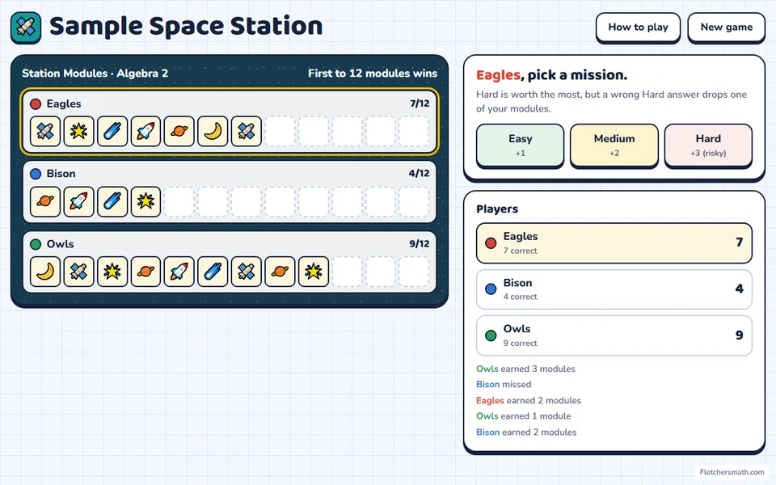The height and width of the screenshot is (485, 776).
Task: Click the 'Bison earned 2 modules' log entry
Action: (526, 432)
